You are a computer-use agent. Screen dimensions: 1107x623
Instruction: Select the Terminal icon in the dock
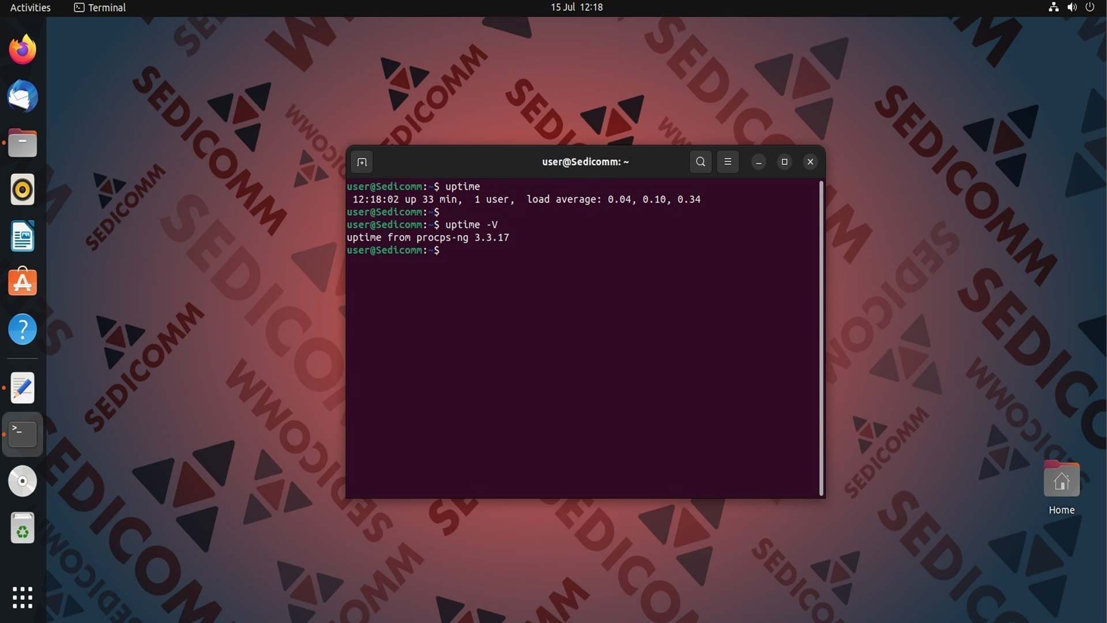(x=22, y=434)
